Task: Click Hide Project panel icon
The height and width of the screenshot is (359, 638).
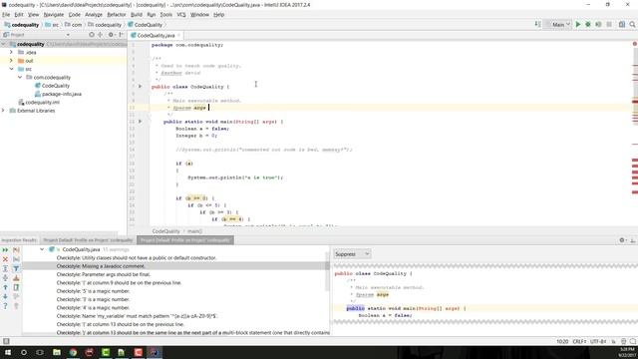Action: click(x=122, y=35)
